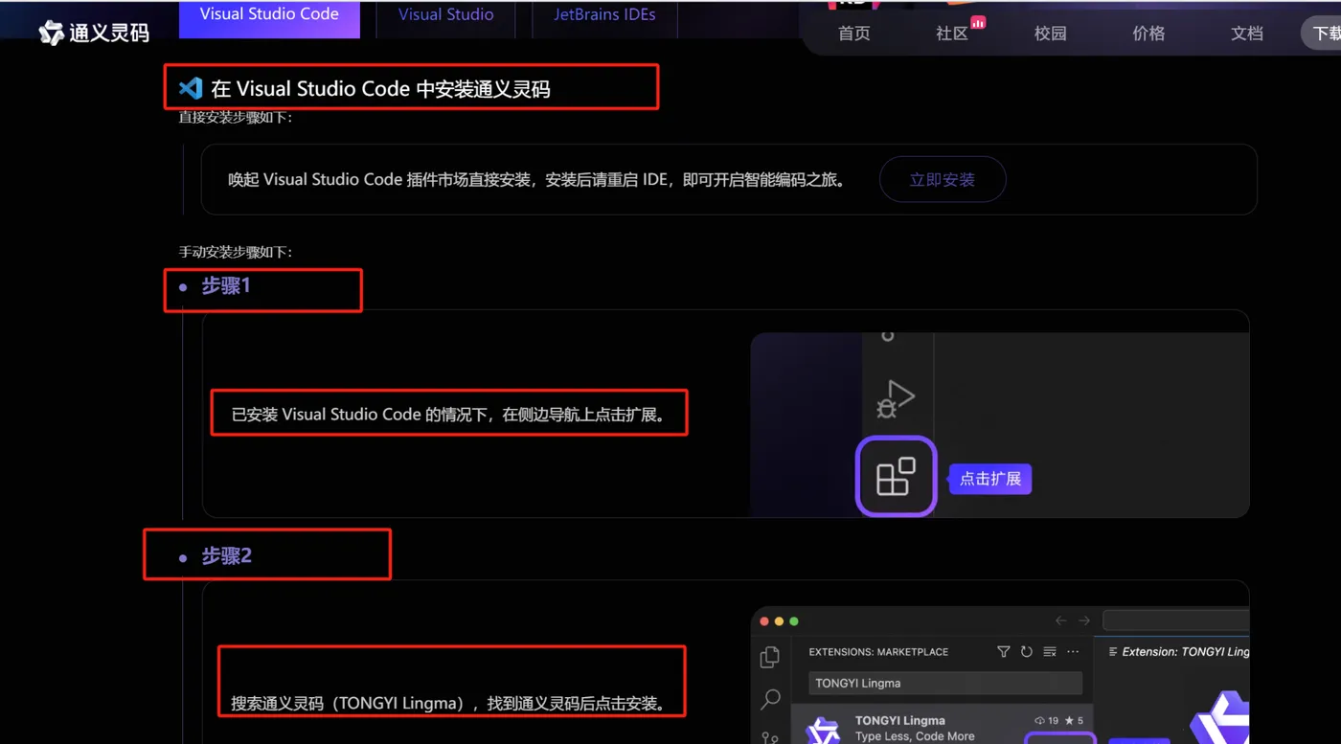Click the refresh icon in Extensions Marketplace
1341x744 pixels.
1027,652
